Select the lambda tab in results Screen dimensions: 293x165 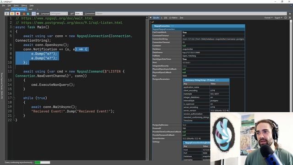click(162, 17)
